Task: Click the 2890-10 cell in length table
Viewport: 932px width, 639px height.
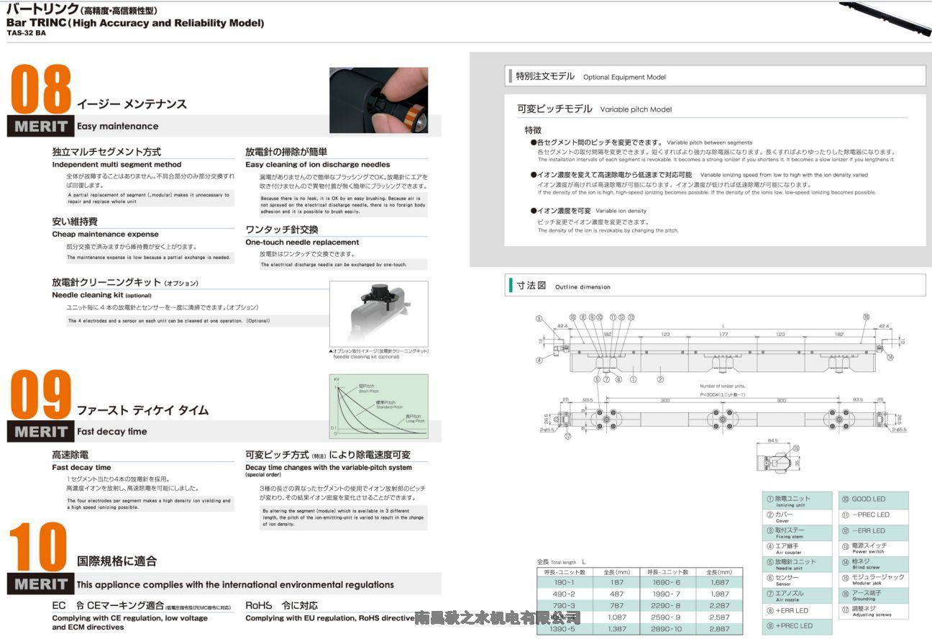Action: 667,629
